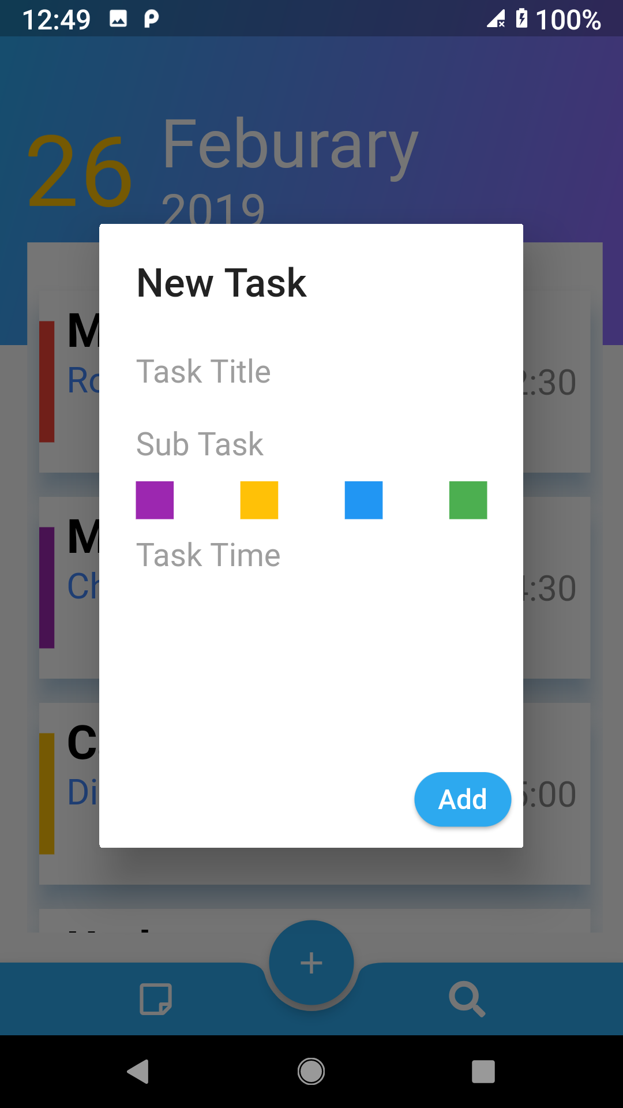Tap the battery icon in status bar
This screenshot has height=1108, width=623.
521,18
